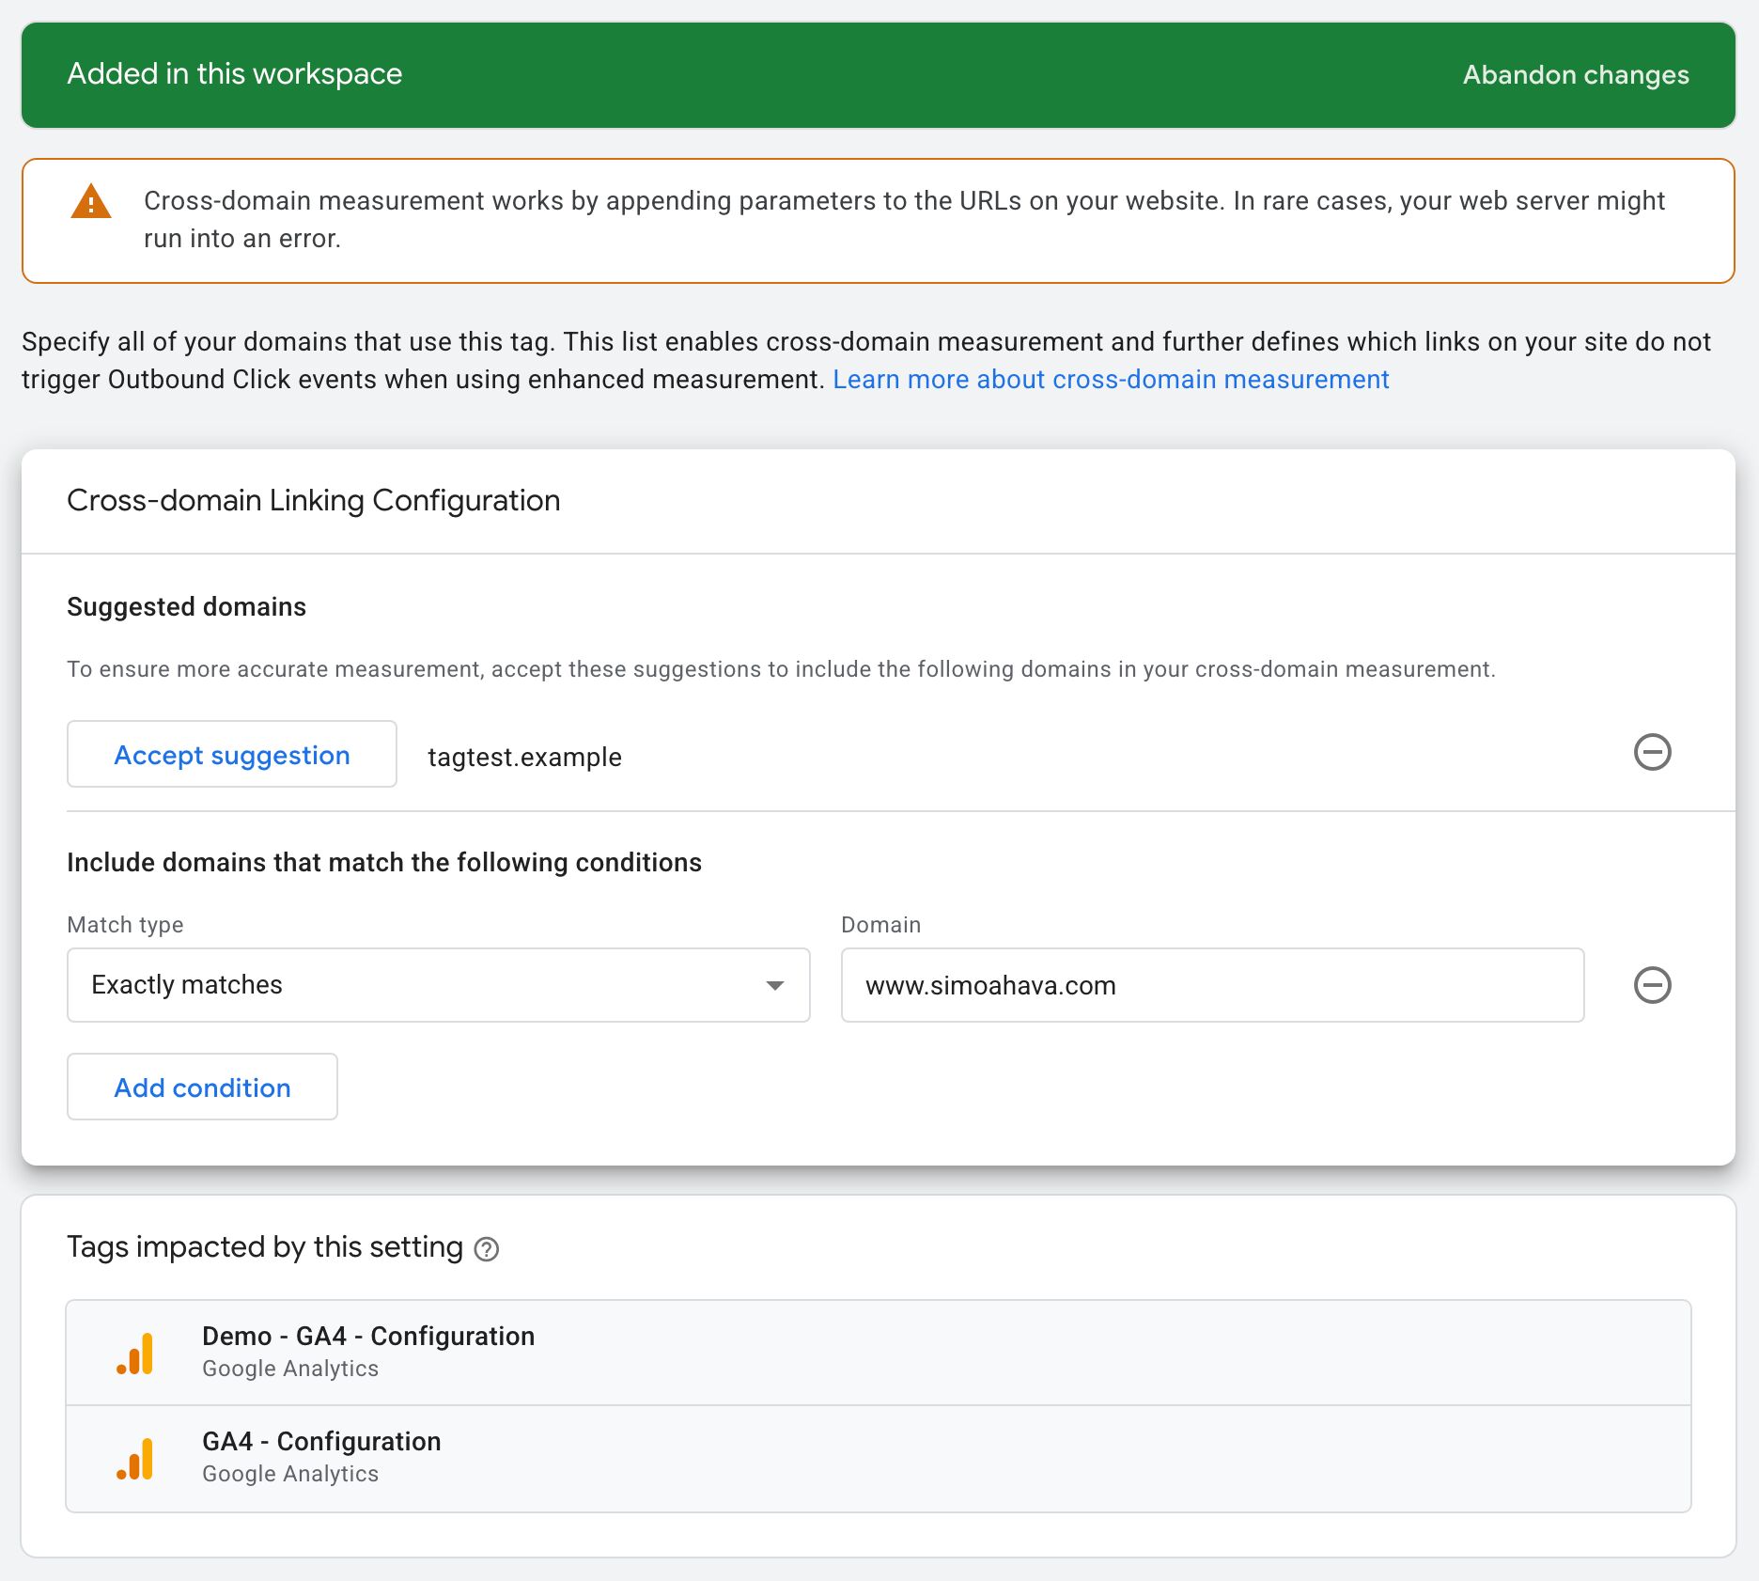Screen dimensions: 1759x1581
Task: Click the second row's 'GA4 - Configuration' tag name
Action: click(321, 1442)
